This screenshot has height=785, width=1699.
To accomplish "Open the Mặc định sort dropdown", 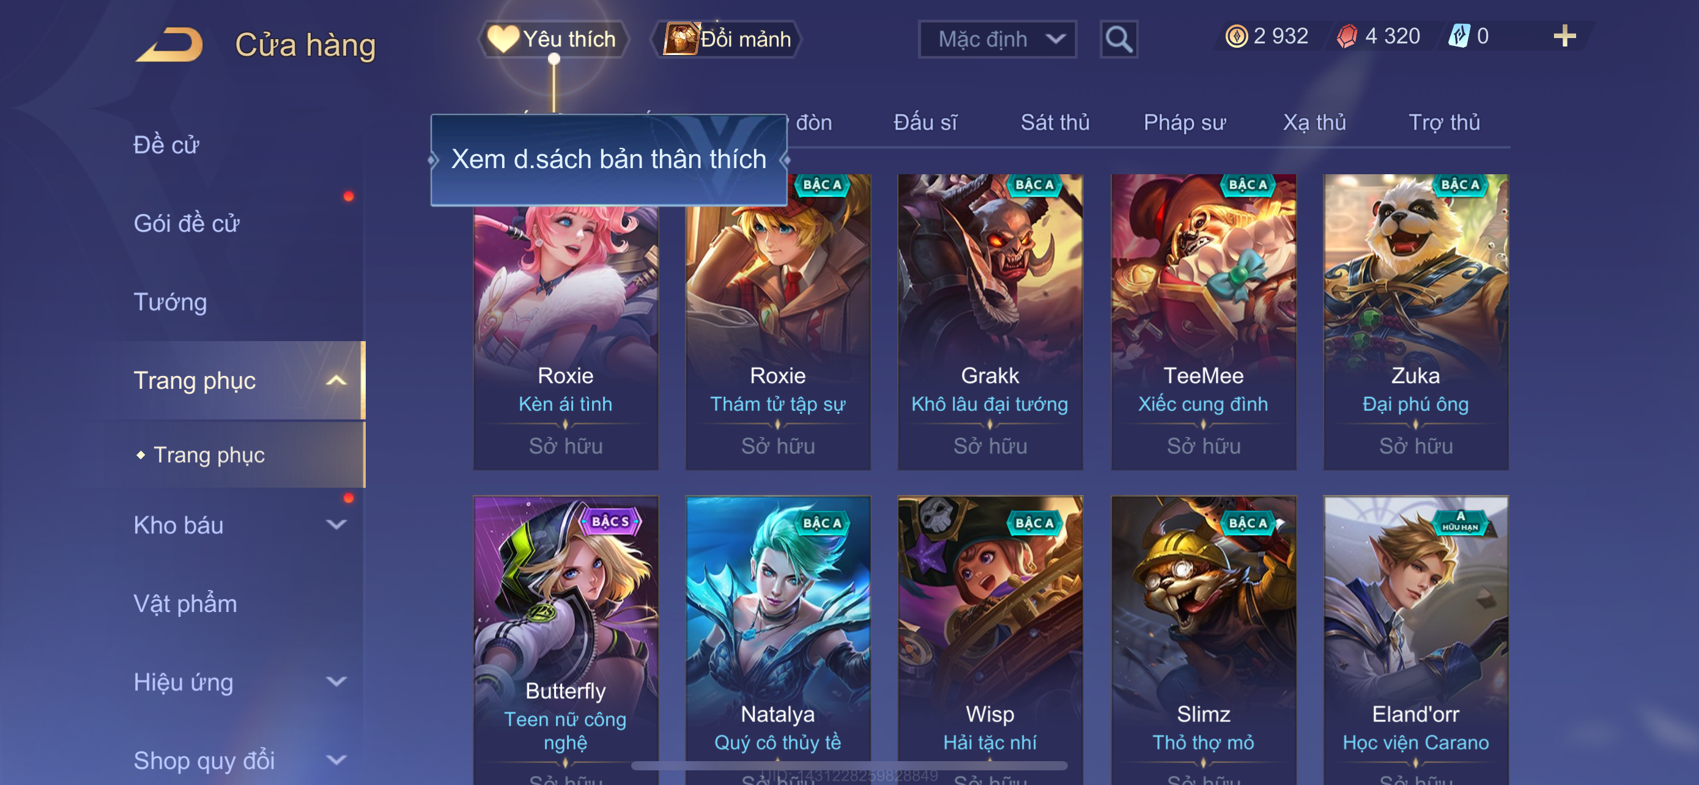I will pos(998,40).
